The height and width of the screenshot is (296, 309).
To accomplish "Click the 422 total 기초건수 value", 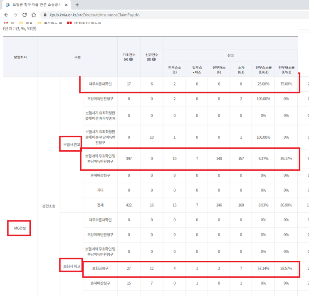I will (129, 205).
